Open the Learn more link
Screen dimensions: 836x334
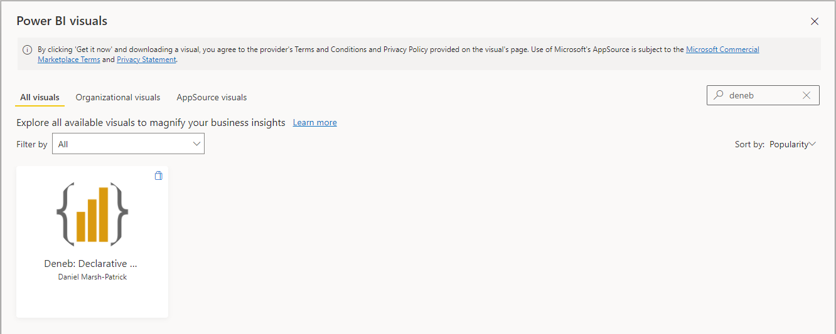pyautogui.click(x=315, y=122)
